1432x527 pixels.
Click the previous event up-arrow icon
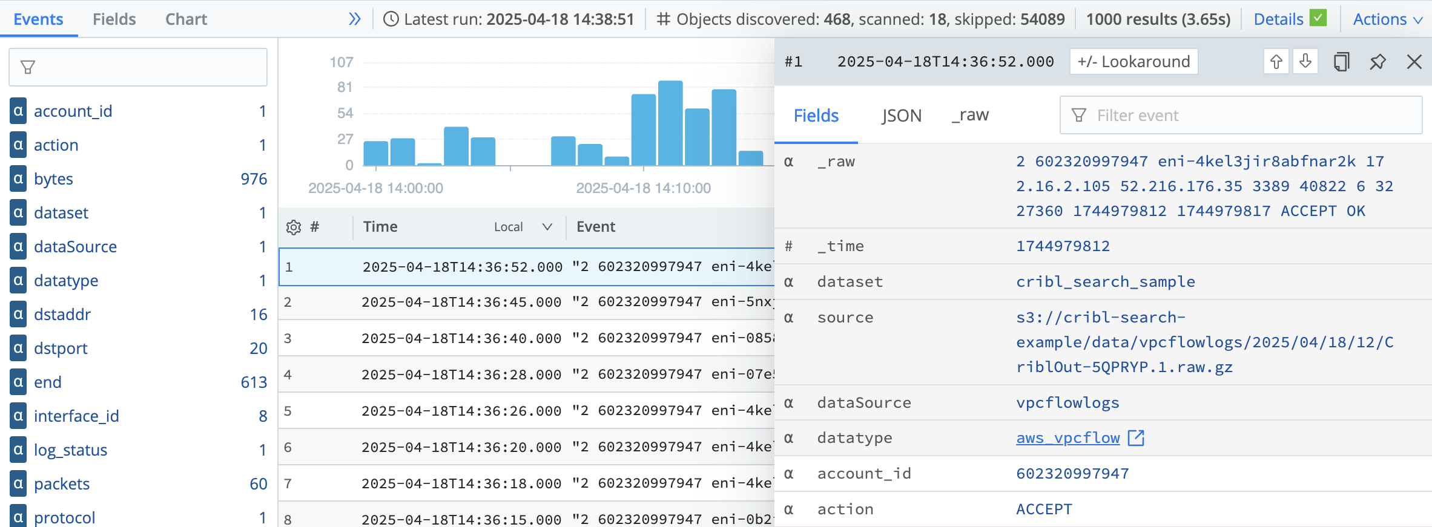[1276, 62]
